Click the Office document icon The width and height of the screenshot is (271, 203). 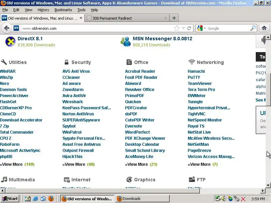[x=129, y=62]
